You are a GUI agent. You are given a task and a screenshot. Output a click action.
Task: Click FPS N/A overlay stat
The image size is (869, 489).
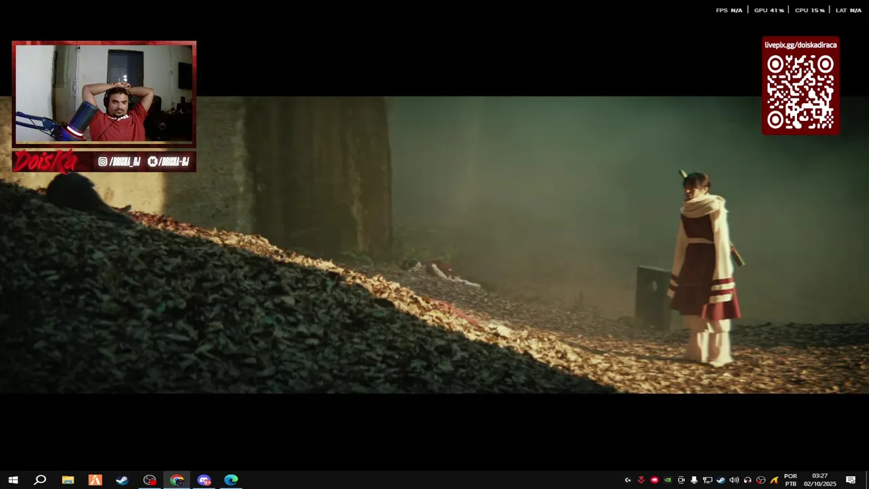point(729,10)
